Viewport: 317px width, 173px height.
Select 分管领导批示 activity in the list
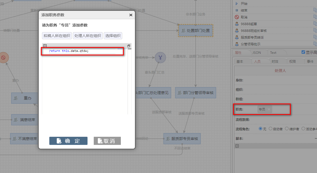click(x=250, y=44)
